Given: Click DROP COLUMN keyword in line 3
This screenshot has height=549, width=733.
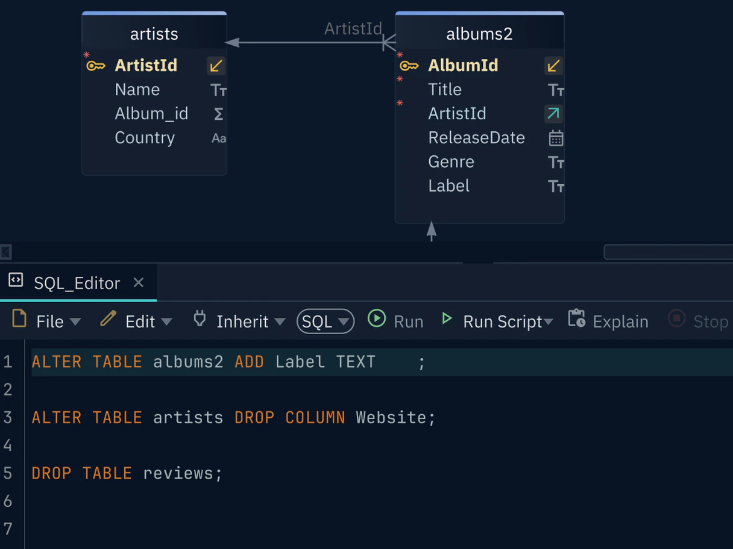Looking at the screenshot, I should click(x=290, y=417).
